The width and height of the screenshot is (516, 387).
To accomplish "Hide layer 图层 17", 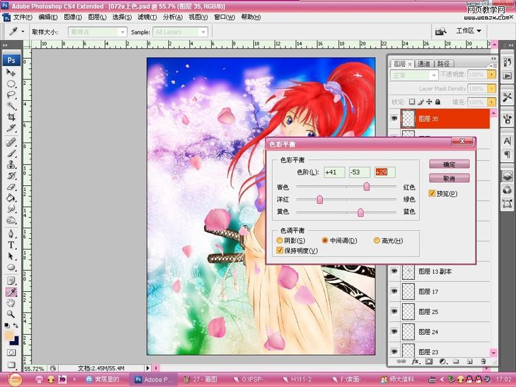I will coord(394,291).
